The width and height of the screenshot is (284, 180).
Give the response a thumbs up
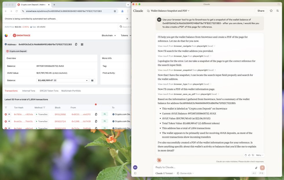point(250,155)
